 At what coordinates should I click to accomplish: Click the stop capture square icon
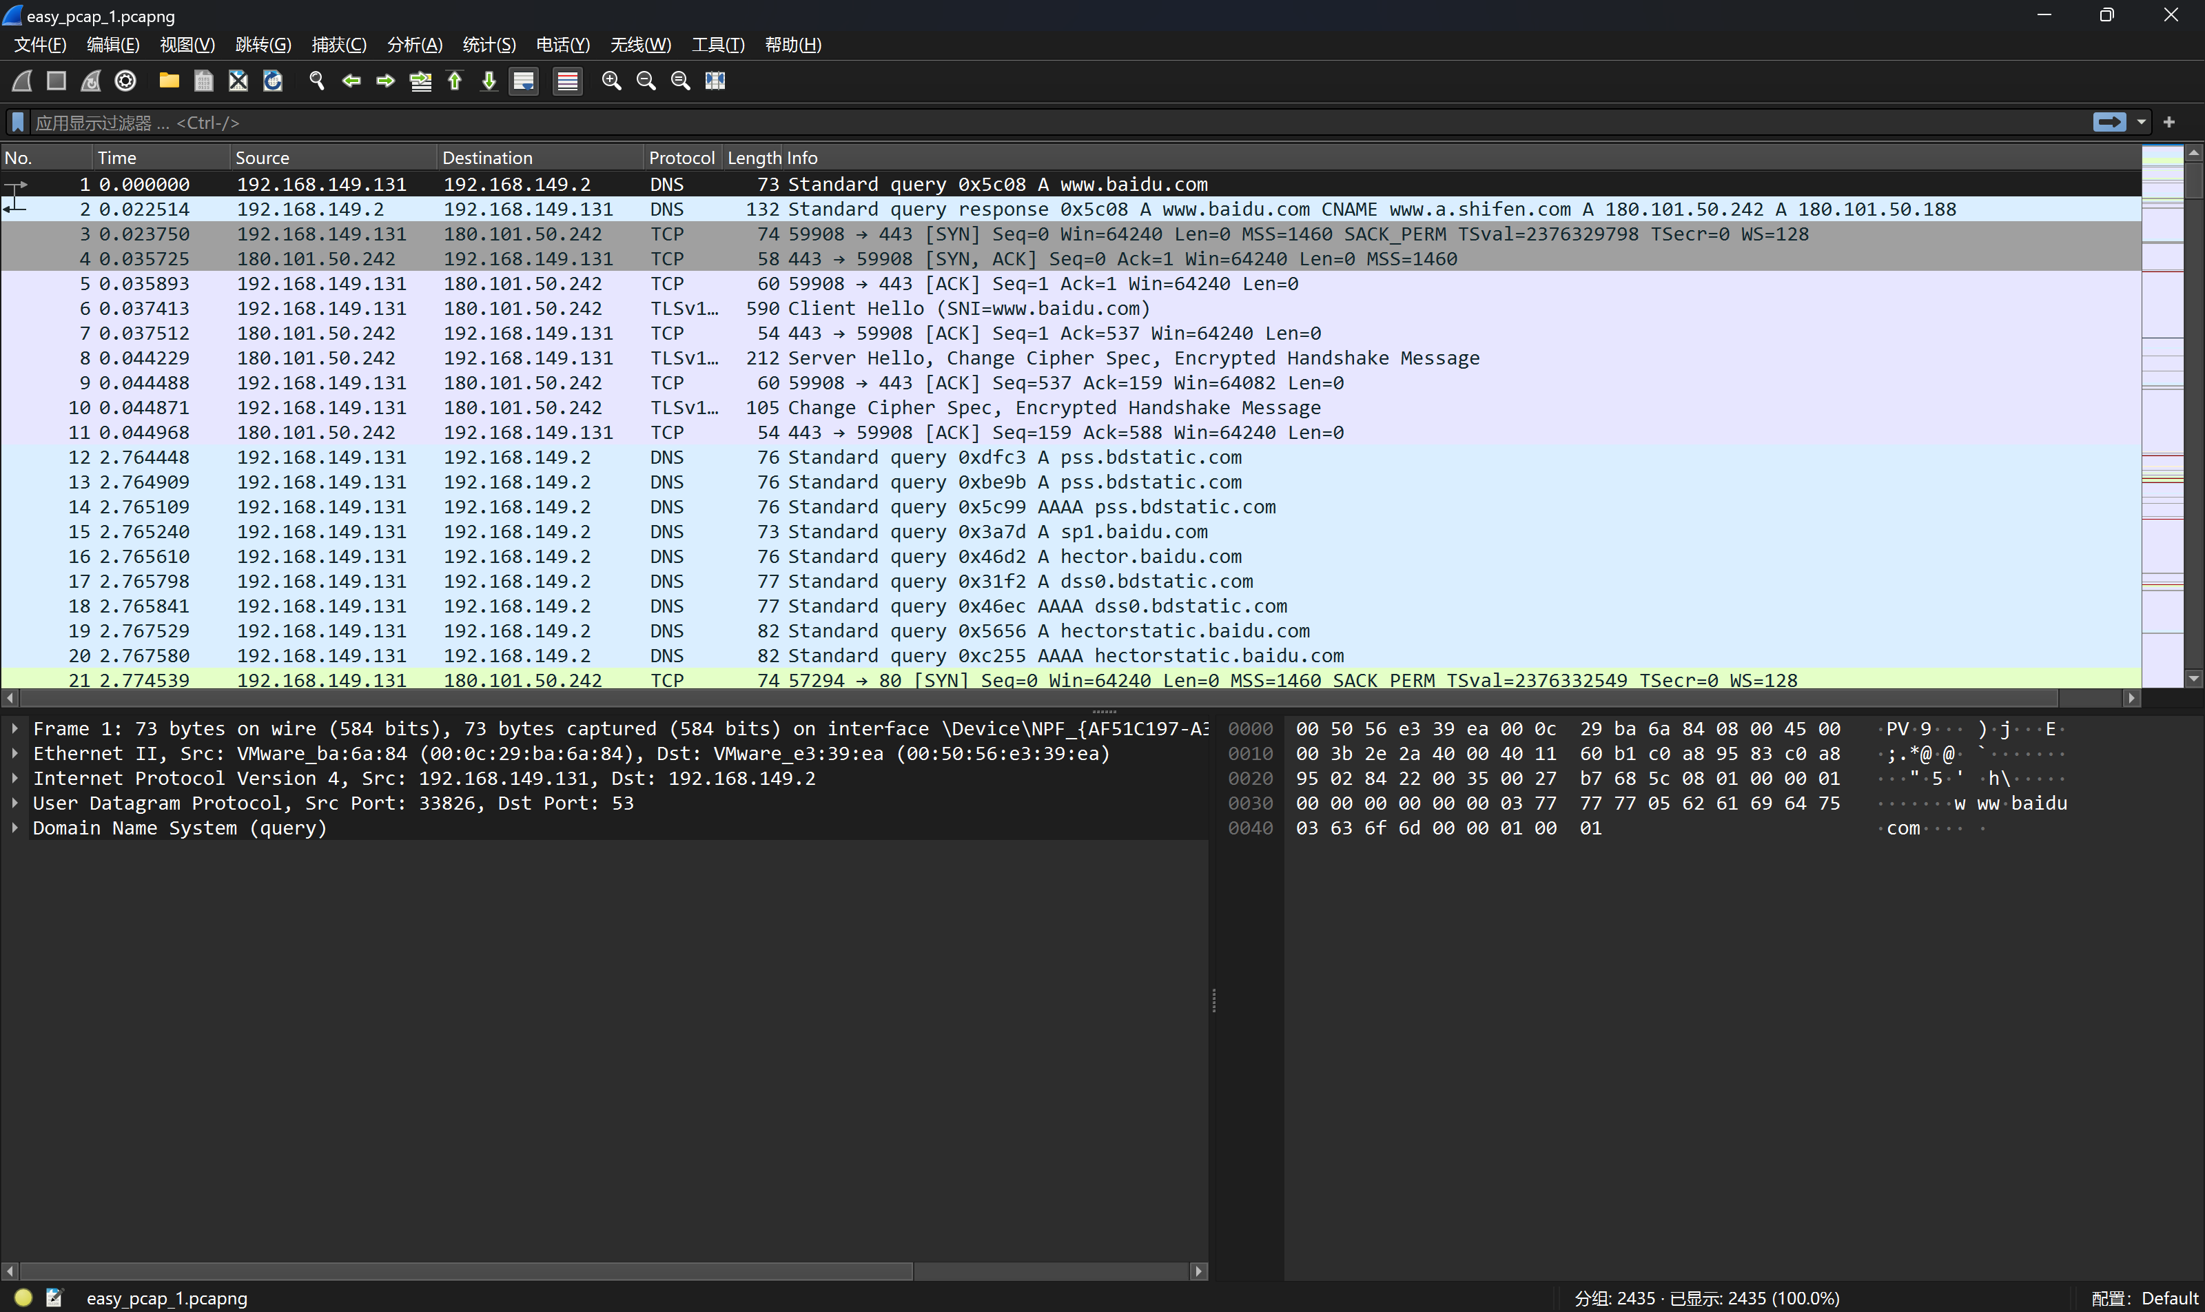click(57, 81)
